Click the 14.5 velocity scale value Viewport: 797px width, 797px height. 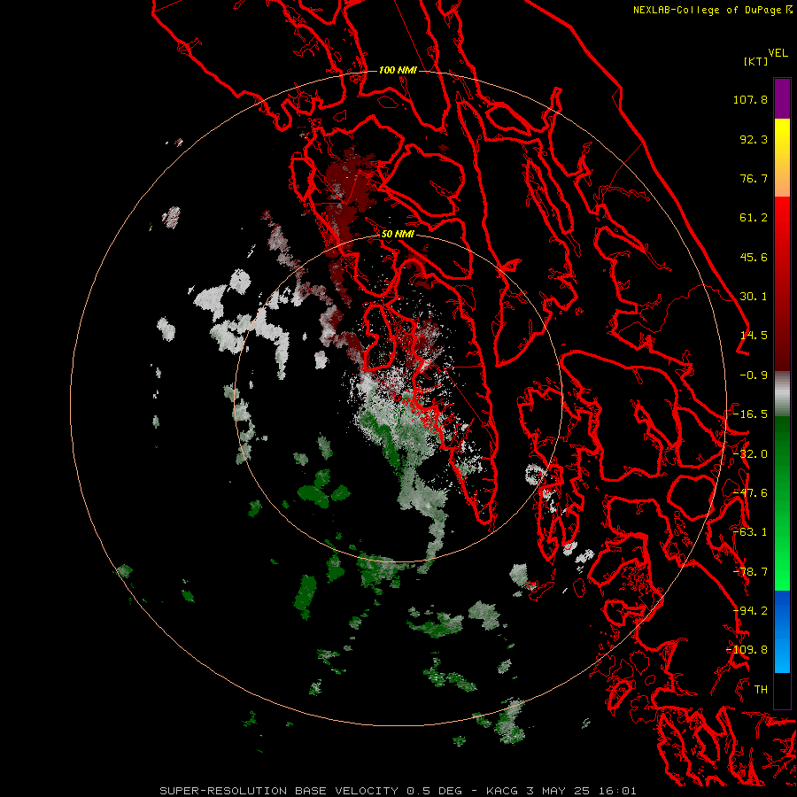pos(754,336)
